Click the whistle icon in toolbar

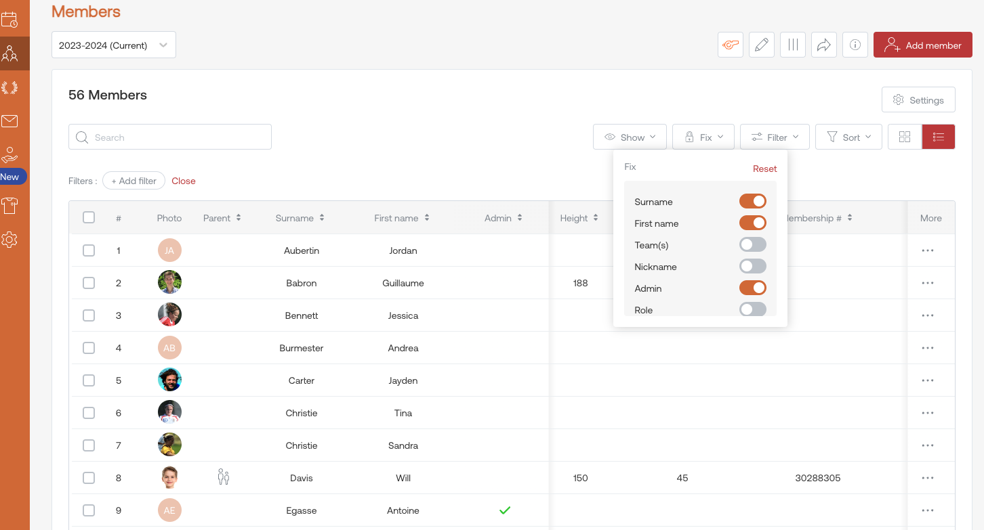click(731, 45)
